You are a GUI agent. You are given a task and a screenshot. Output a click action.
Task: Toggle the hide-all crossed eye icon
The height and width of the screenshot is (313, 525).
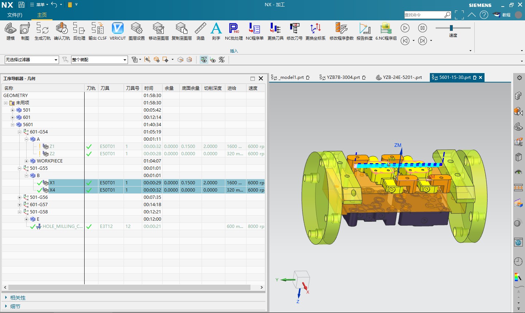click(222, 60)
